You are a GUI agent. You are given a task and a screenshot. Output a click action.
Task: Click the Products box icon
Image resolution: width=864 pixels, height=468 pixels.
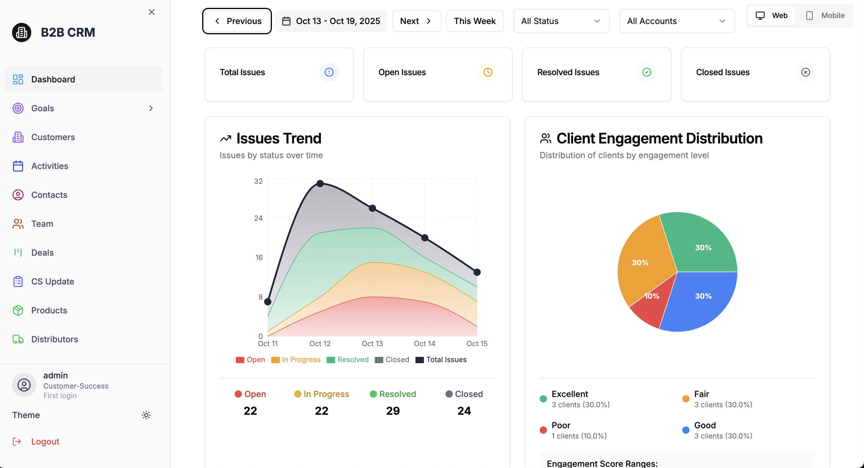coord(18,310)
